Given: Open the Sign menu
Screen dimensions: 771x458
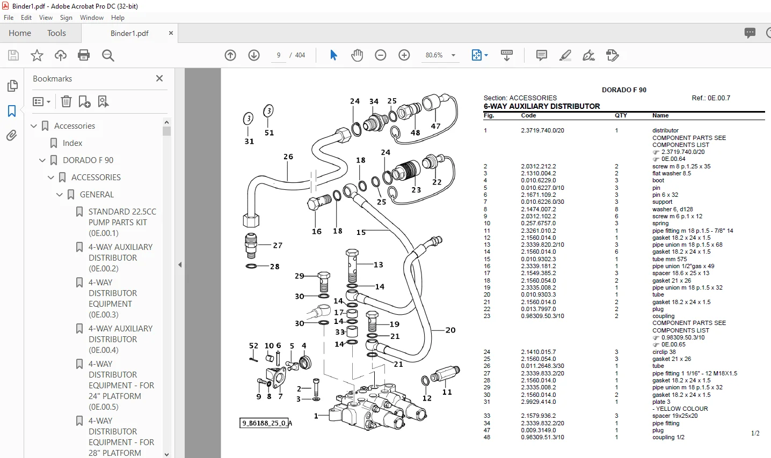Looking at the screenshot, I should (x=67, y=18).
